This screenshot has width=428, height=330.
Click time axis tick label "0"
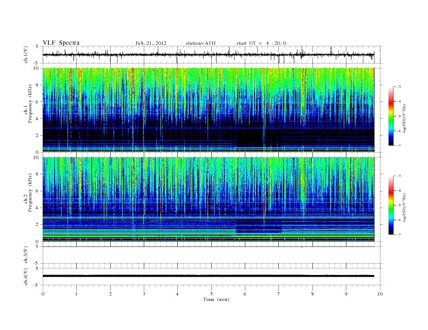tap(43, 294)
